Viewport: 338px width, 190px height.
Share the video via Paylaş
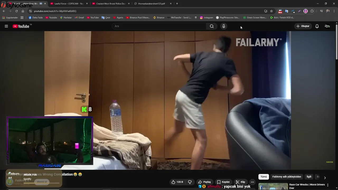[205, 182]
